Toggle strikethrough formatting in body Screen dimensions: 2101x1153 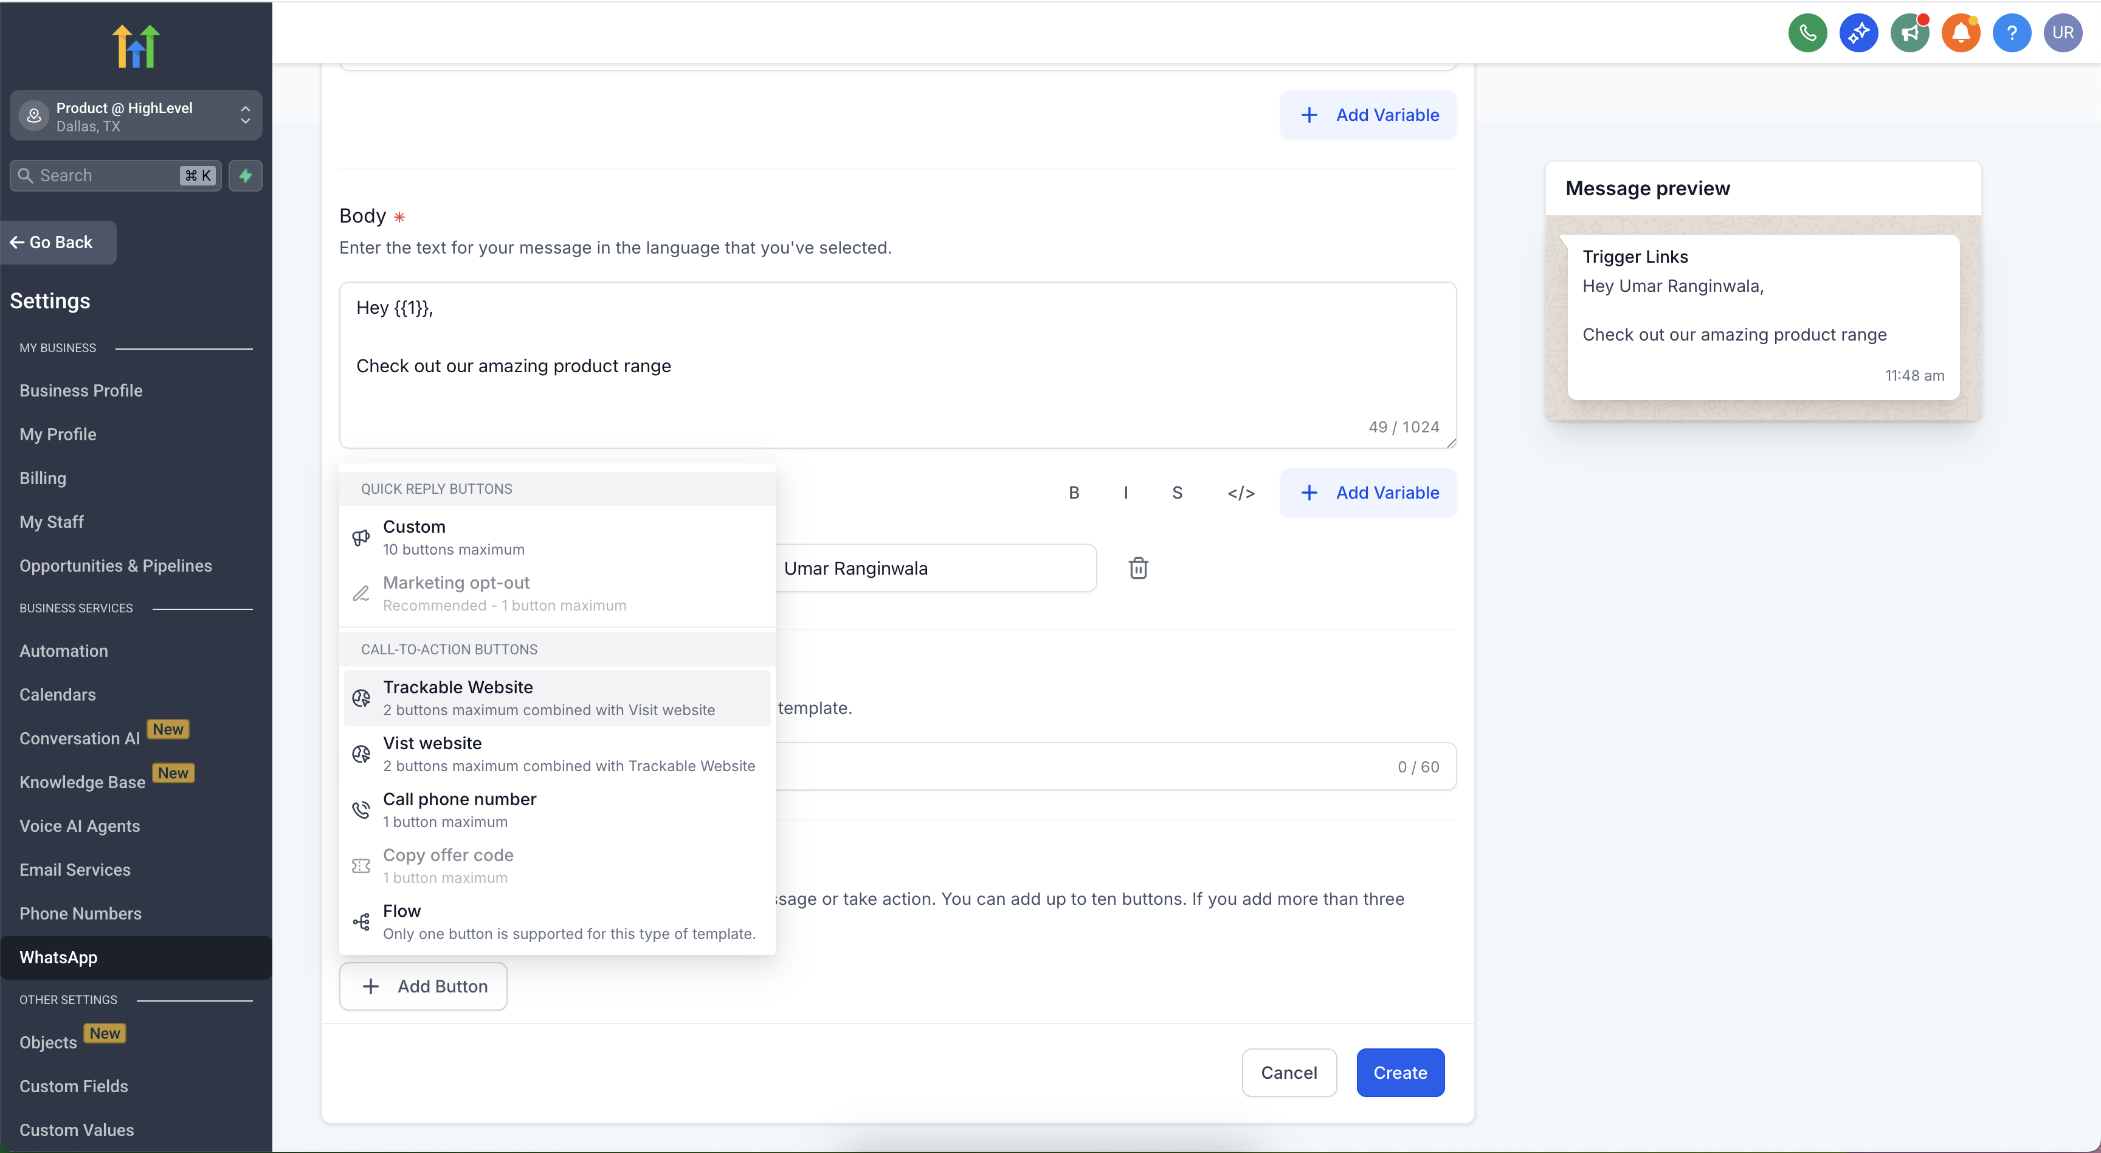pos(1177,493)
